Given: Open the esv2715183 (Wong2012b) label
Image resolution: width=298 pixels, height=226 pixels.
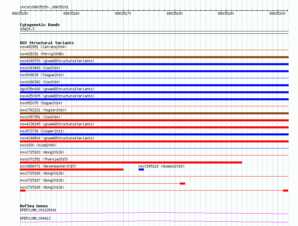Looking at the screenshot, I should pos(42,152).
